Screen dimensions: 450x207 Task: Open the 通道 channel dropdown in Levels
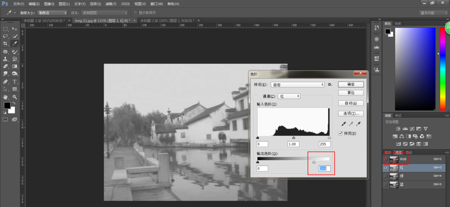[x=289, y=96]
